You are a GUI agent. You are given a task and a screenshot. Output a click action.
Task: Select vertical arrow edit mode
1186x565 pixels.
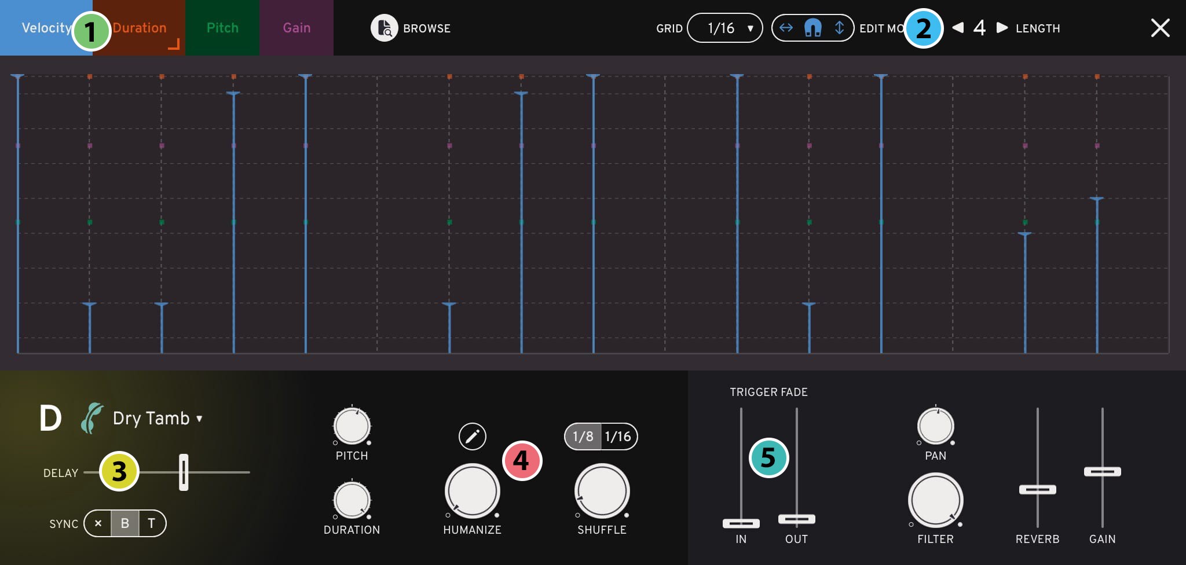839,28
